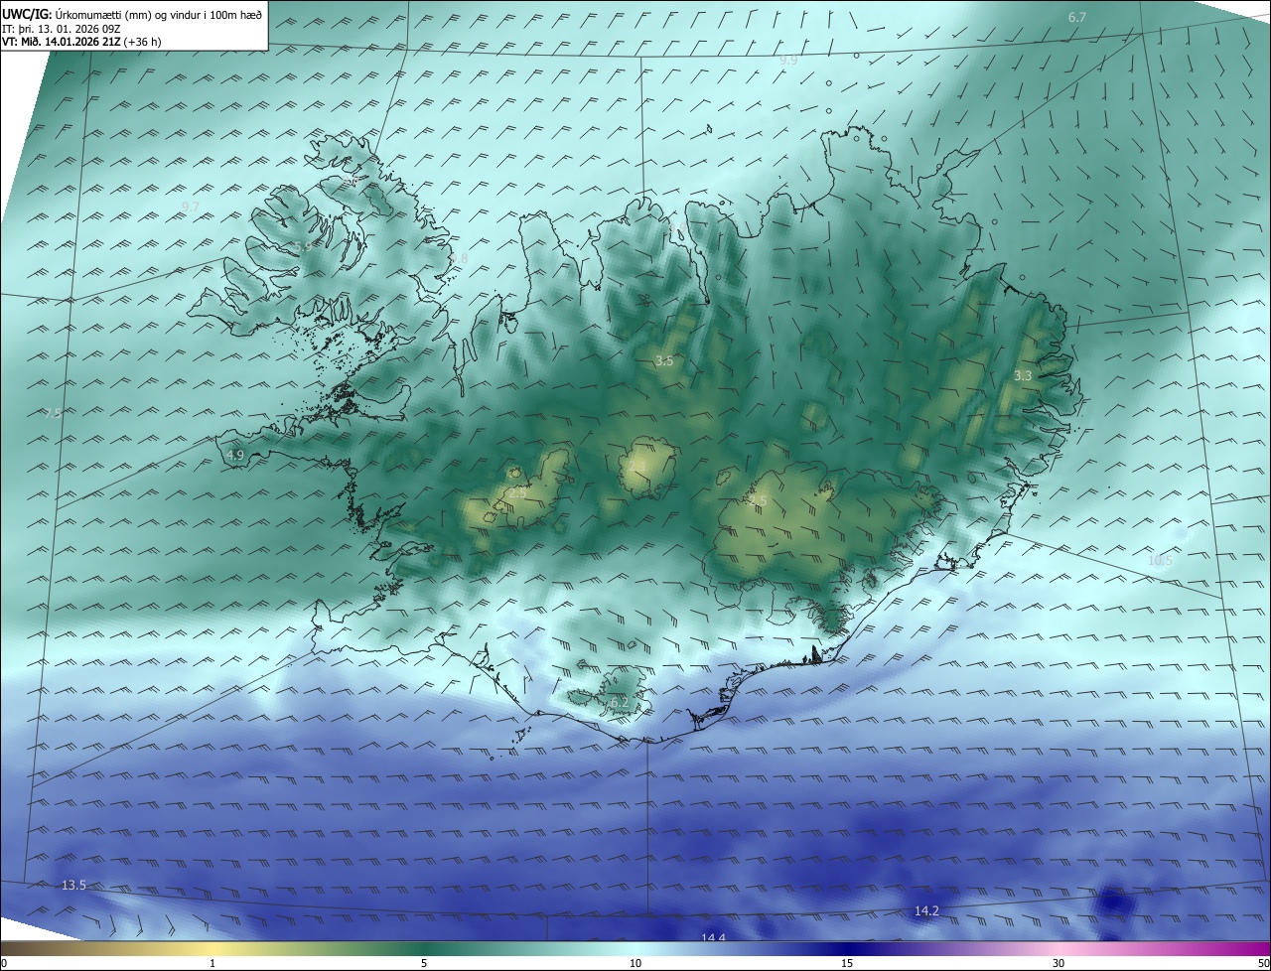Screen dimensions: 1271x971
Task: Click the 14.2 value label on the map
Action: click(x=926, y=910)
